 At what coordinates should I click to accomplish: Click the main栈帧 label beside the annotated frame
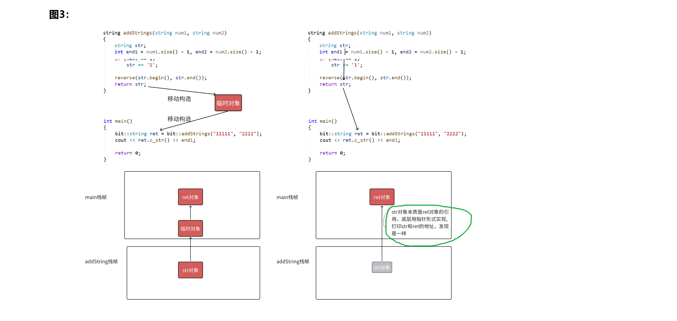pyautogui.click(x=287, y=197)
